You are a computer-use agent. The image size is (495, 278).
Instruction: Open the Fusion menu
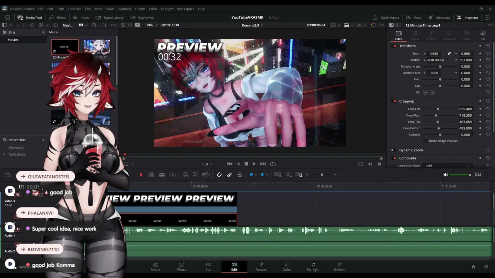[x=140, y=8]
